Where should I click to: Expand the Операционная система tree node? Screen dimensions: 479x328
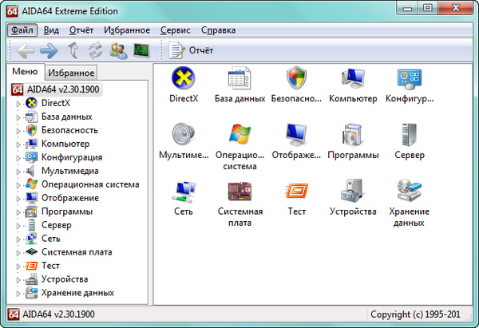click(x=18, y=184)
